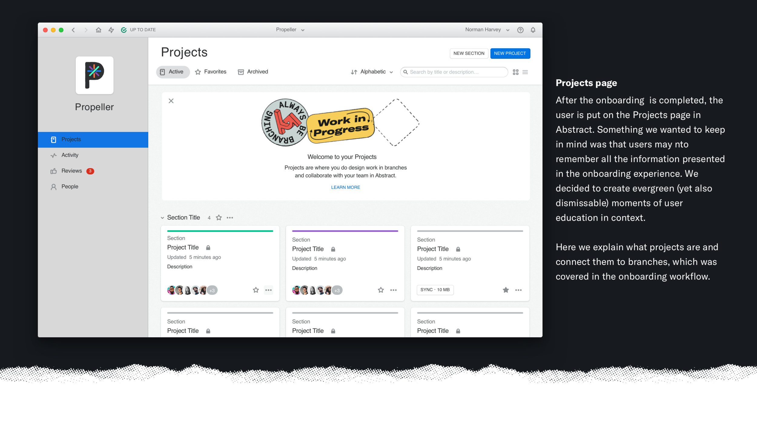Click the NEW PROJECT button

coord(510,53)
